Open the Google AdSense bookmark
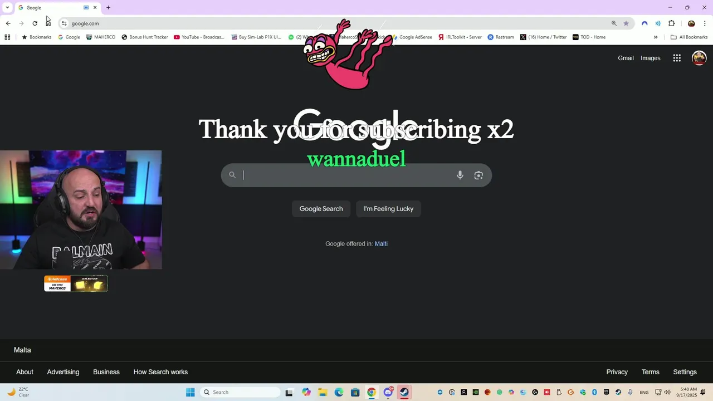The width and height of the screenshot is (713, 401). tap(412, 37)
